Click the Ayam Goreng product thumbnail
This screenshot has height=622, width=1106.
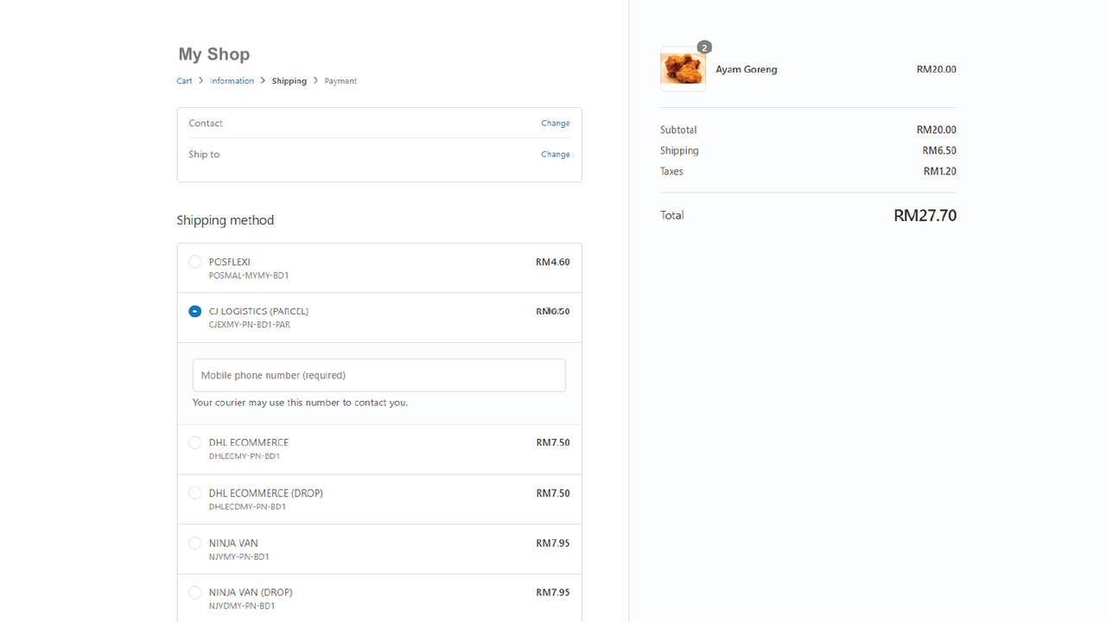(x=683, y=69)
